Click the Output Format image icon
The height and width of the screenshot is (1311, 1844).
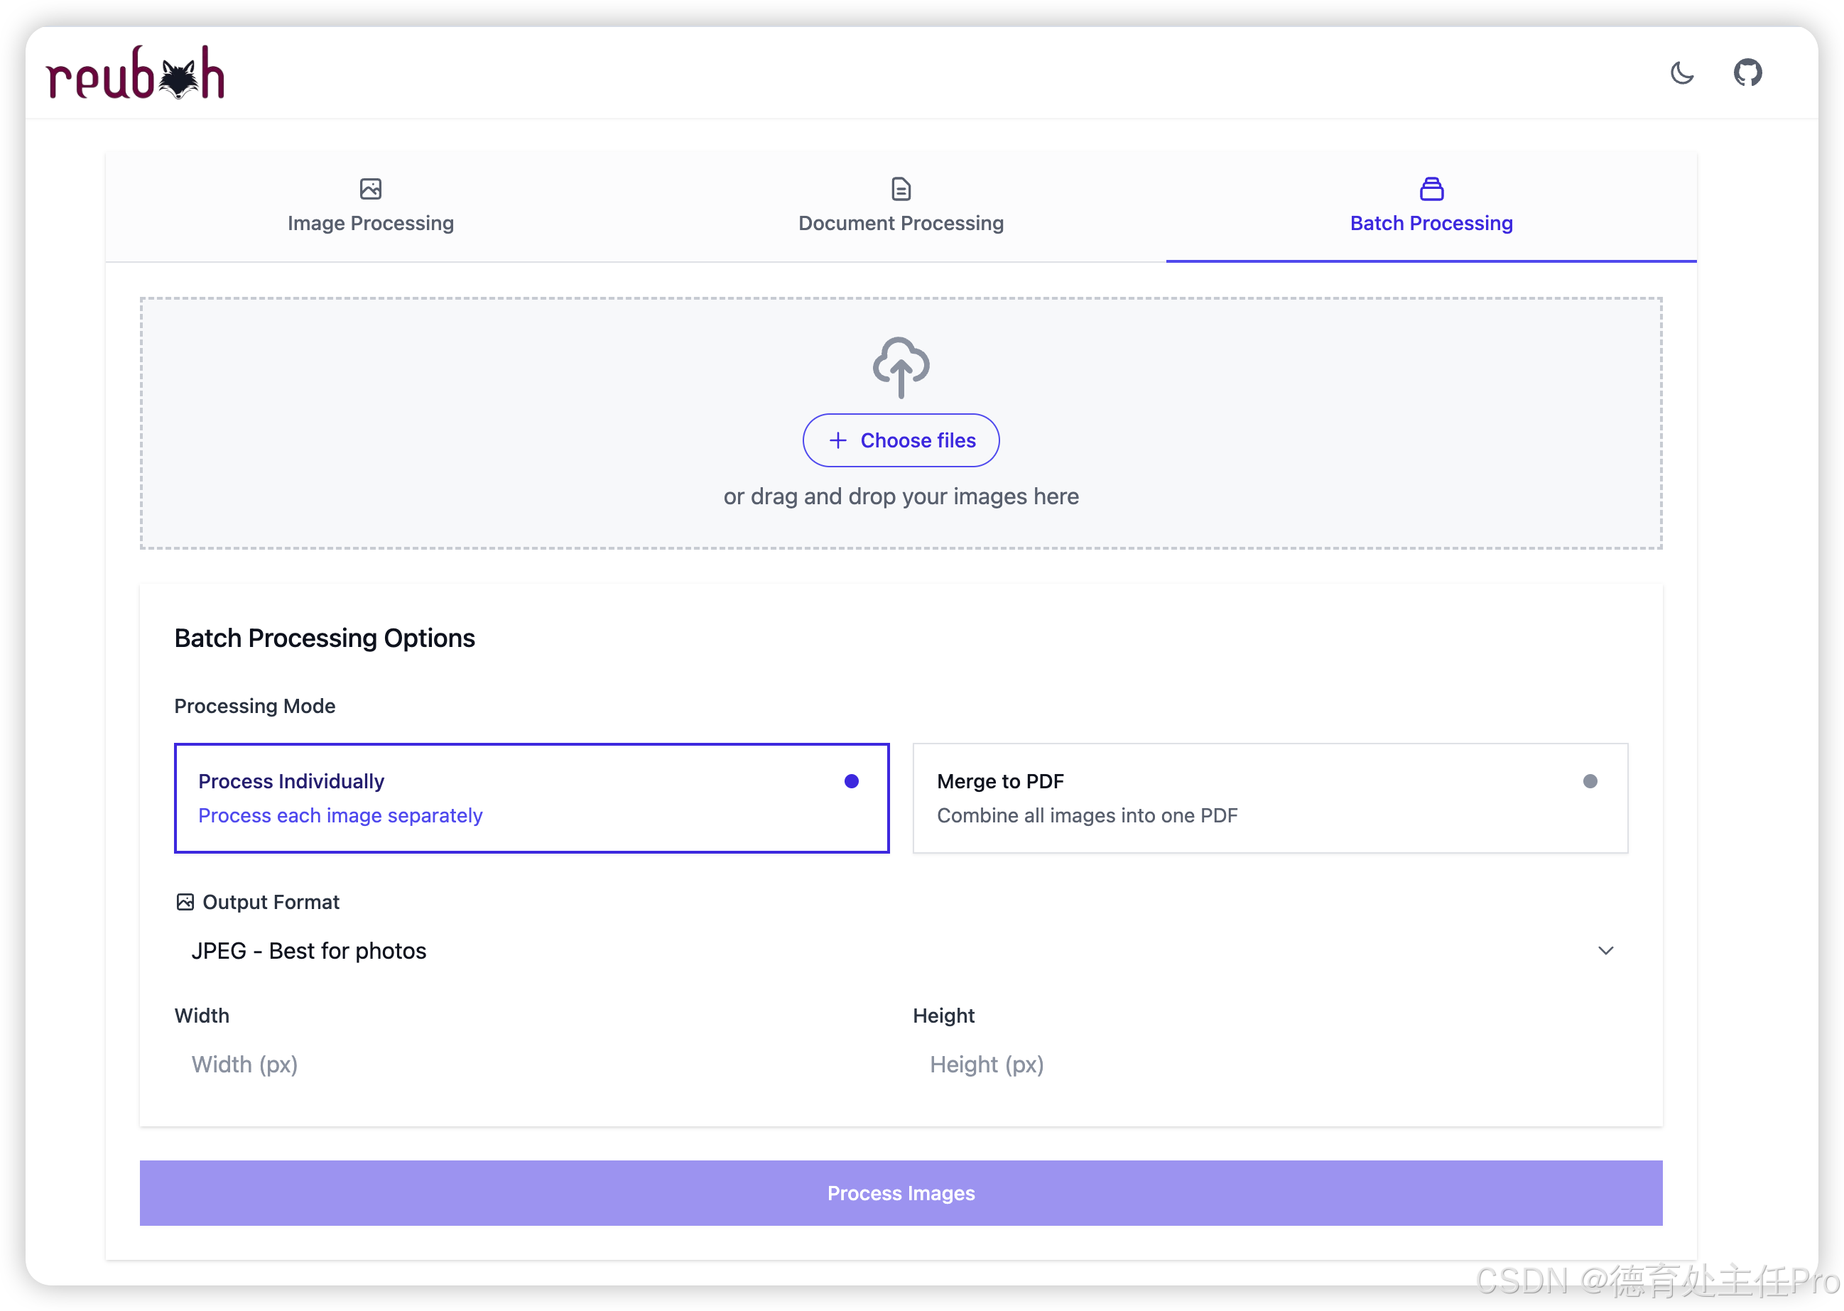(x=185, y=902)
